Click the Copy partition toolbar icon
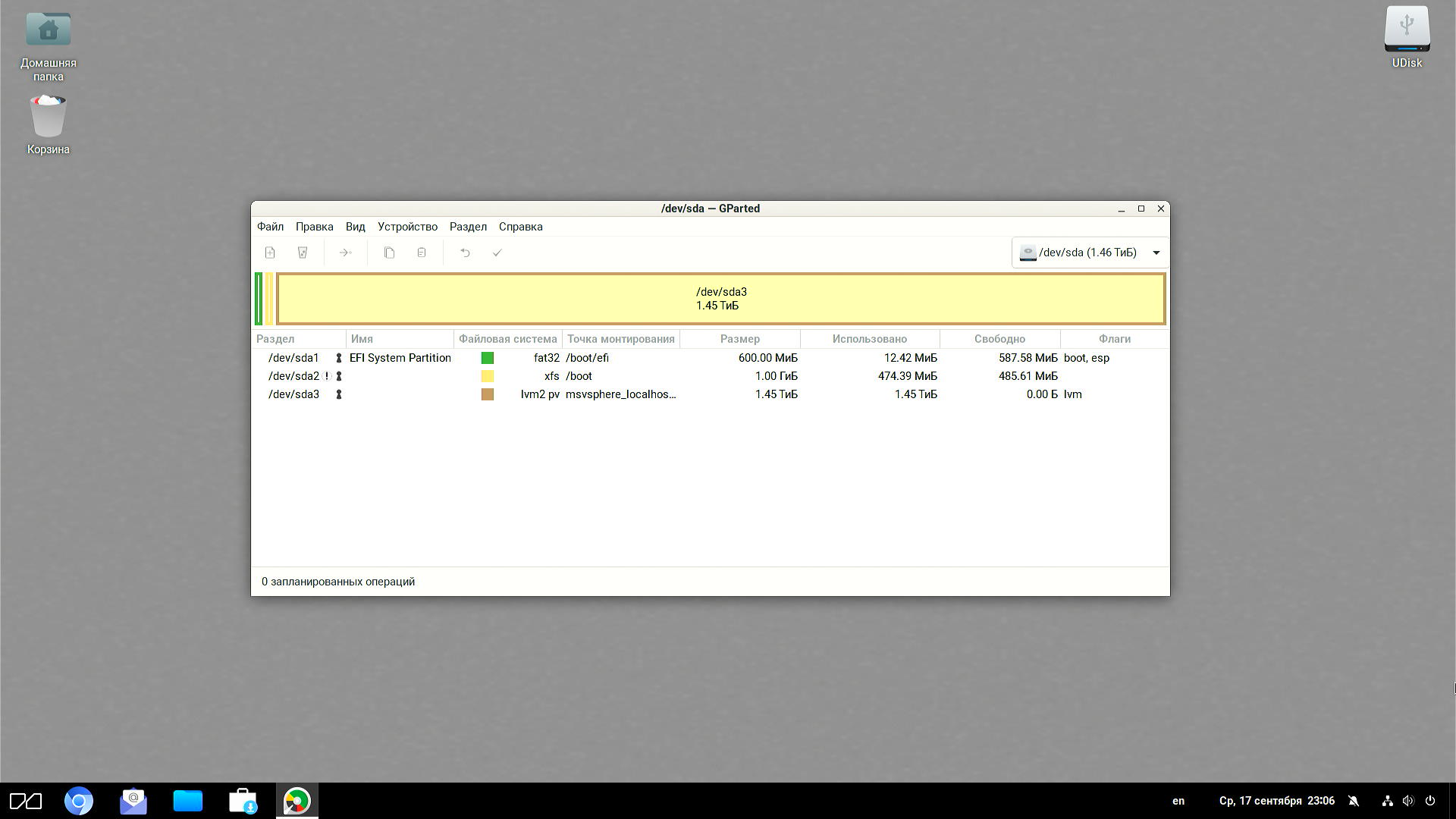This screenshot has width=1456, height=819. [389, 253]
